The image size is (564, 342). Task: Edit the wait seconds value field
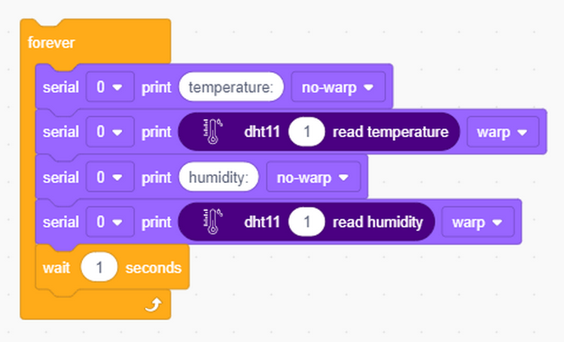[x=99, y=268]
